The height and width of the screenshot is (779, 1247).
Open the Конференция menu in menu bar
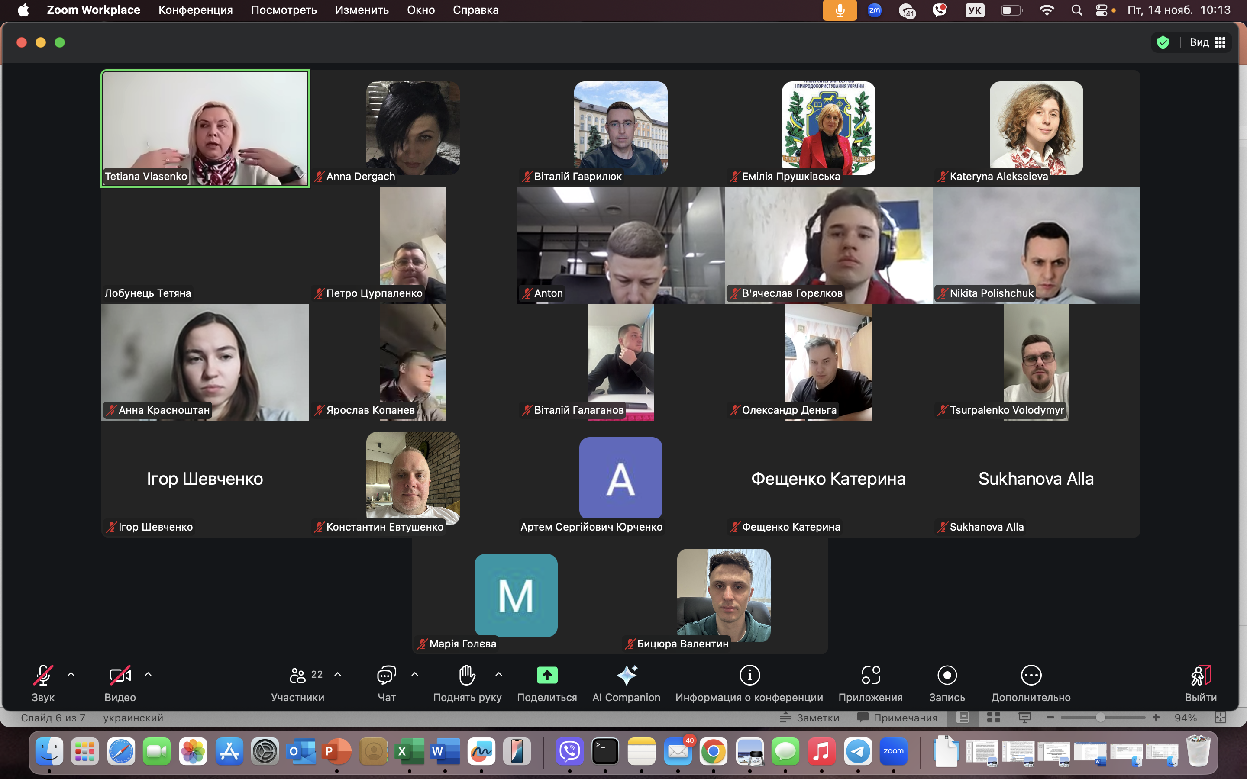195,10
